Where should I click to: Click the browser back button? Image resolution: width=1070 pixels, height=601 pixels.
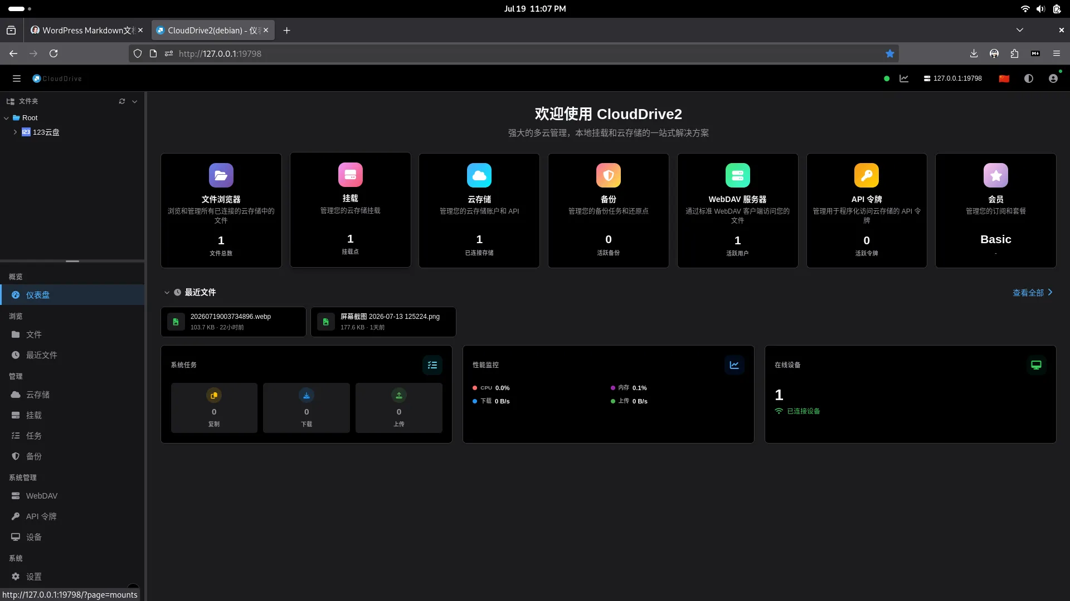pyautogui.click(x=13, y=53)
